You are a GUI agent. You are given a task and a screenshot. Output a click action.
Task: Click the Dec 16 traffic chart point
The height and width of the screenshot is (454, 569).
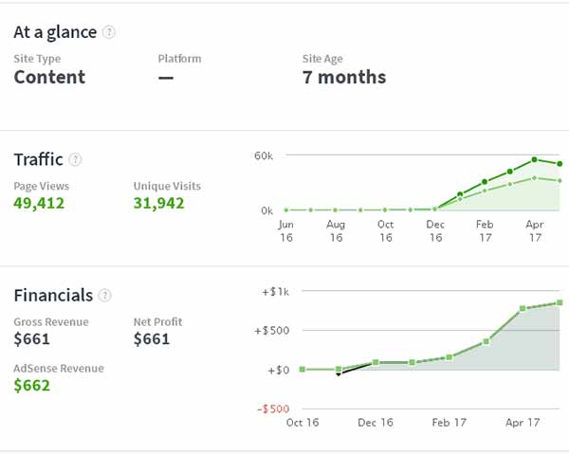(435, 209)
